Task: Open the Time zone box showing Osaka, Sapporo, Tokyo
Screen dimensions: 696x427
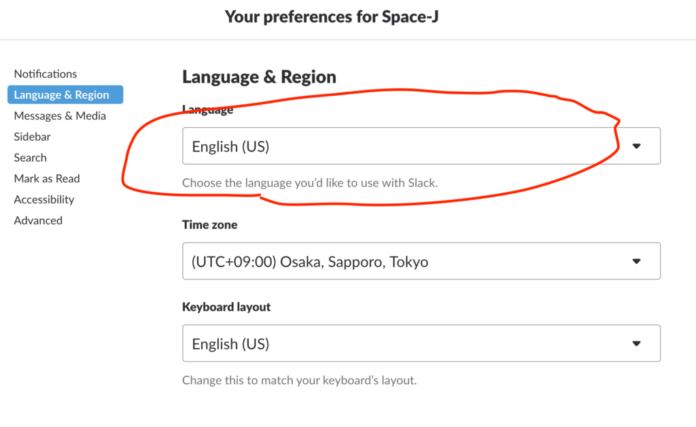Action: point(421,261)
